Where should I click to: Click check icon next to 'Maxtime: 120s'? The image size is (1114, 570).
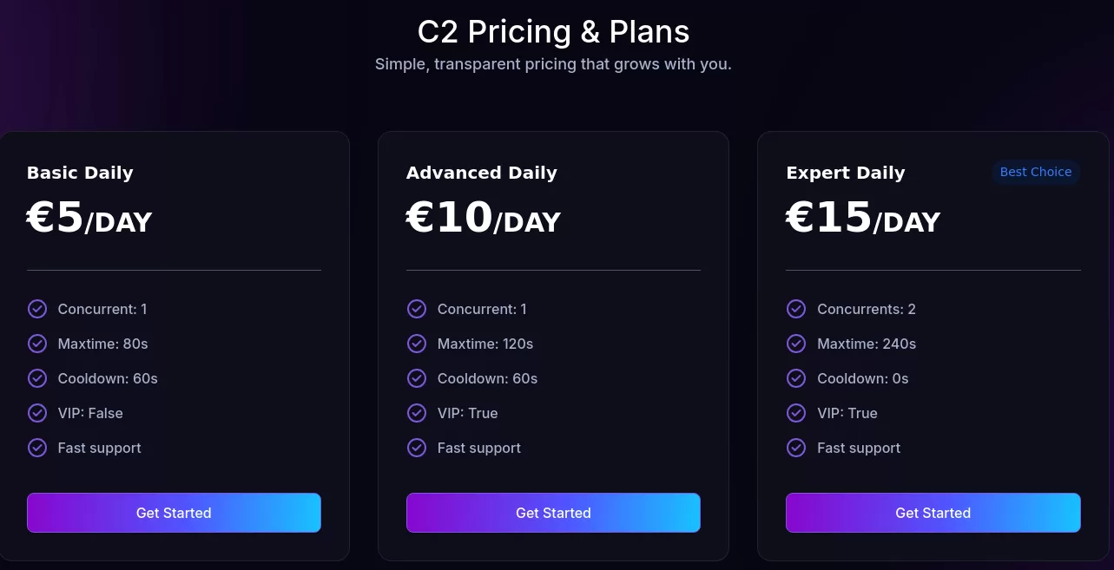point(417,344)
